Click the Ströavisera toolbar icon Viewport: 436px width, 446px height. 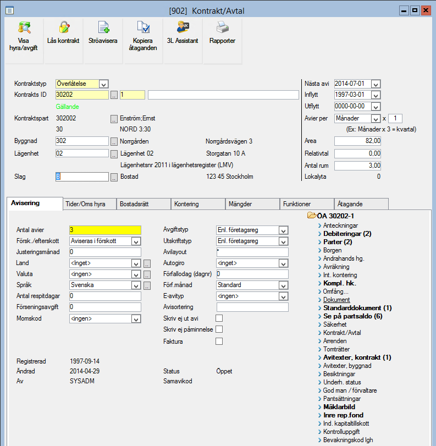[x=103, y=27]
